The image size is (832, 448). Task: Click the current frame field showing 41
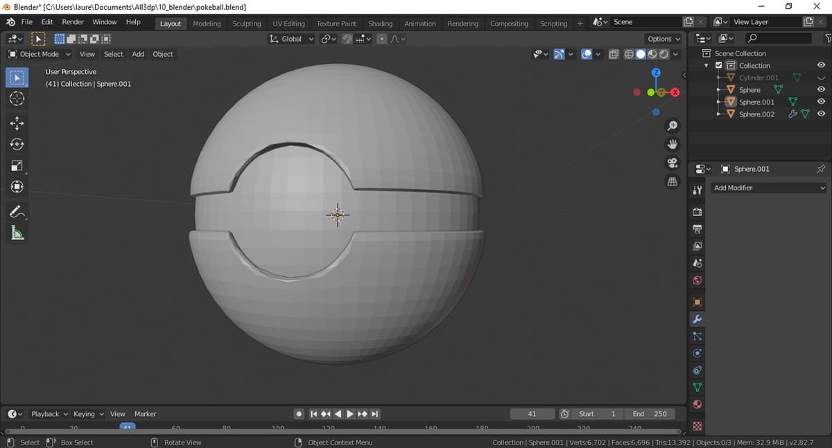tap(532, 414)
